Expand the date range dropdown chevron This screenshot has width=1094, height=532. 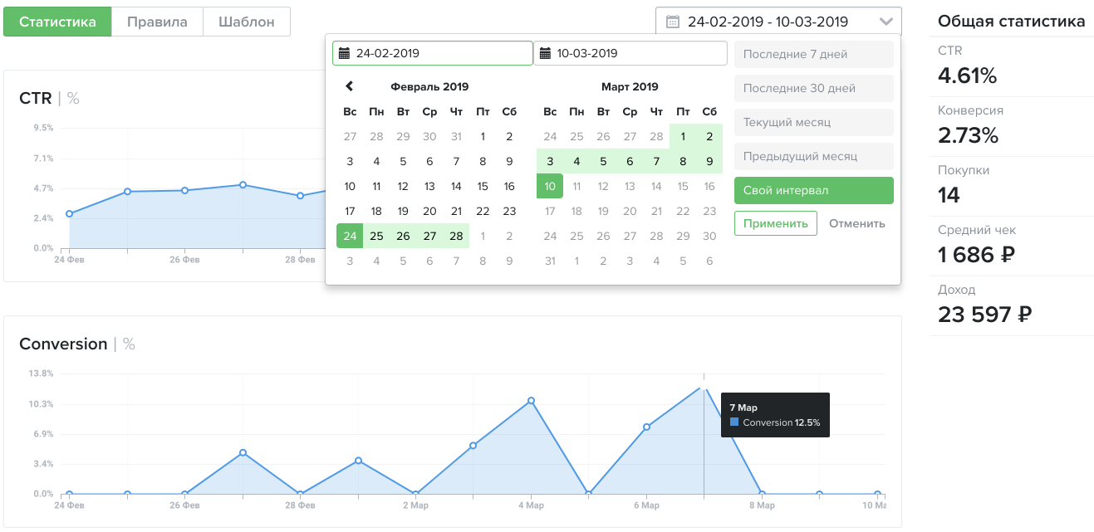pyautogui.click(x=886, y=22)
